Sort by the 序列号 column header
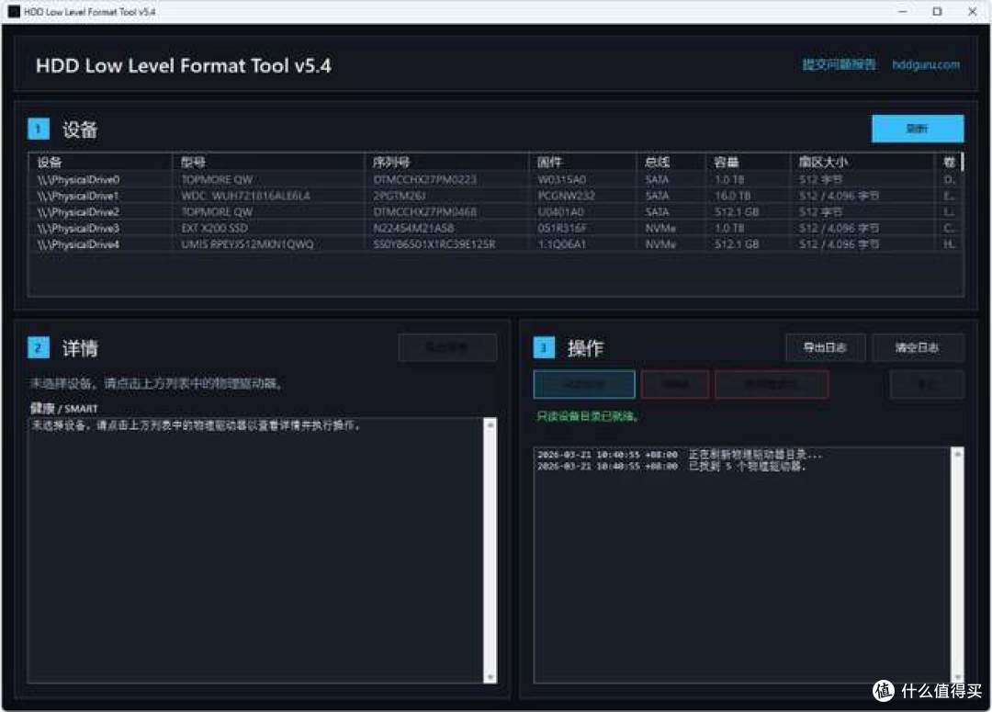Screen dimensions: 992x712 point(446,162)
